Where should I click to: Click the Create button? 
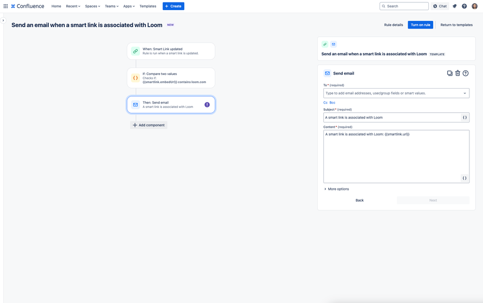tap(174, 6)
